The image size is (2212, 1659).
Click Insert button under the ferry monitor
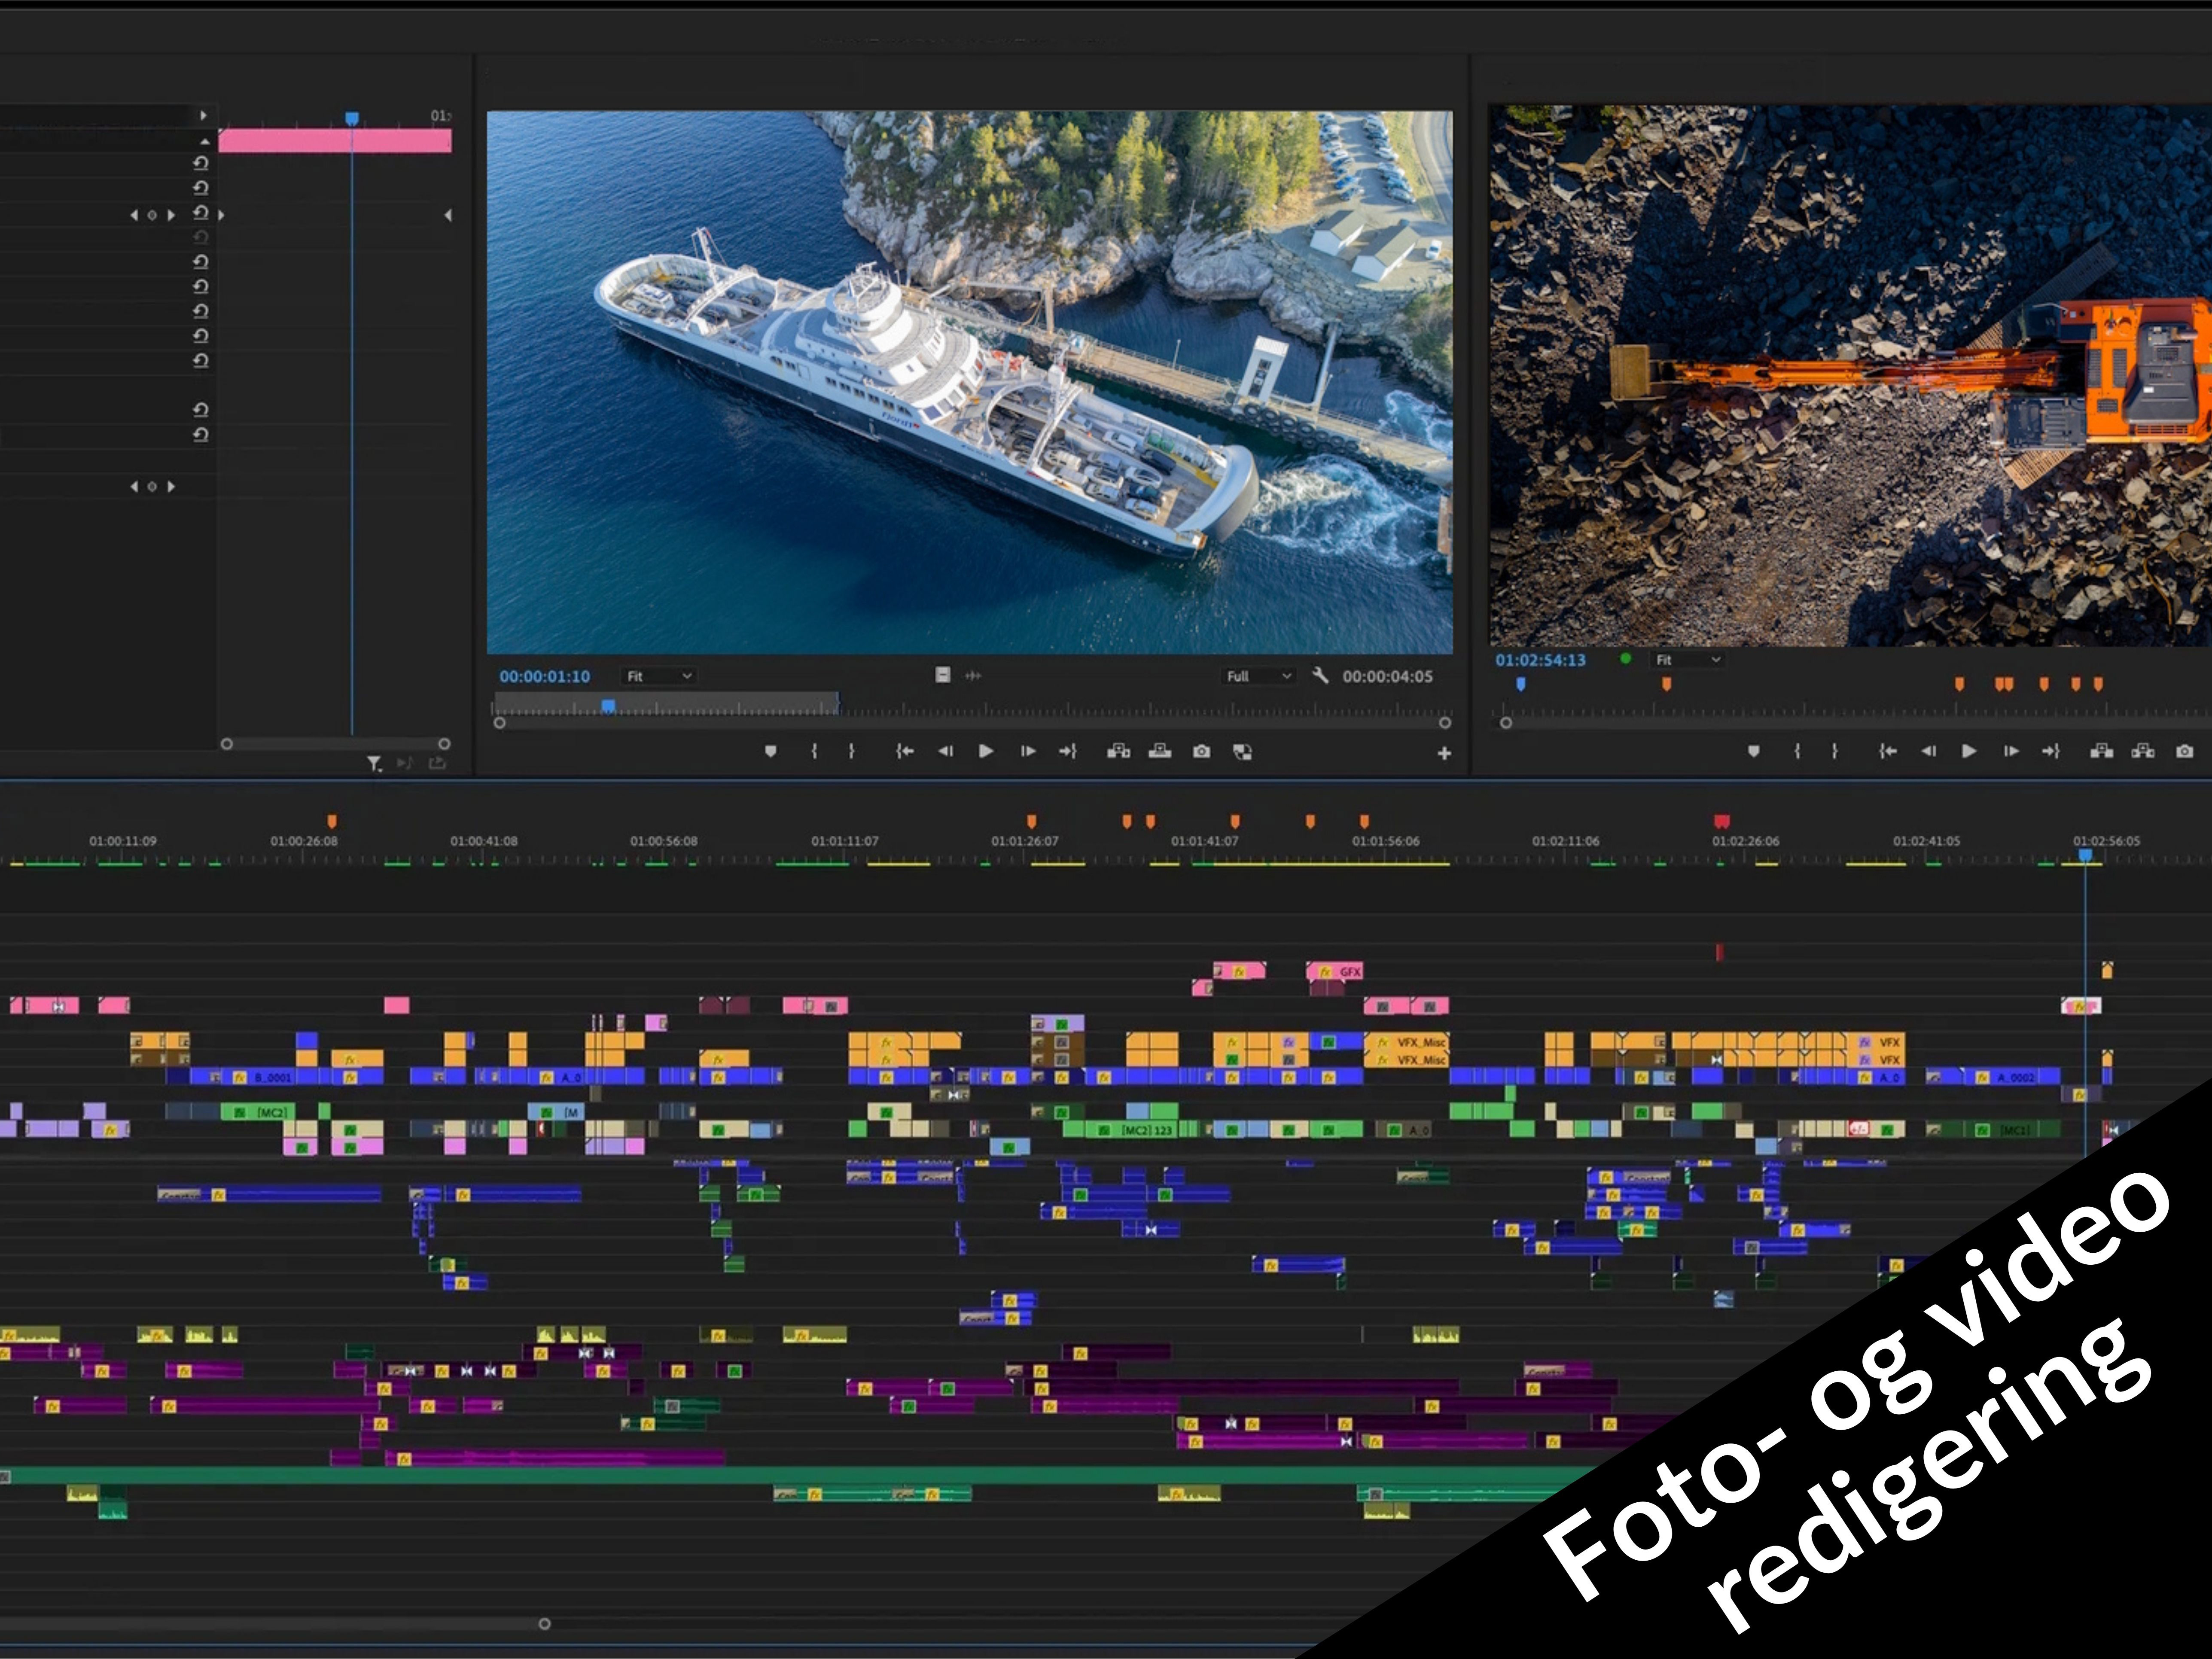click(x=1118, y=751)
